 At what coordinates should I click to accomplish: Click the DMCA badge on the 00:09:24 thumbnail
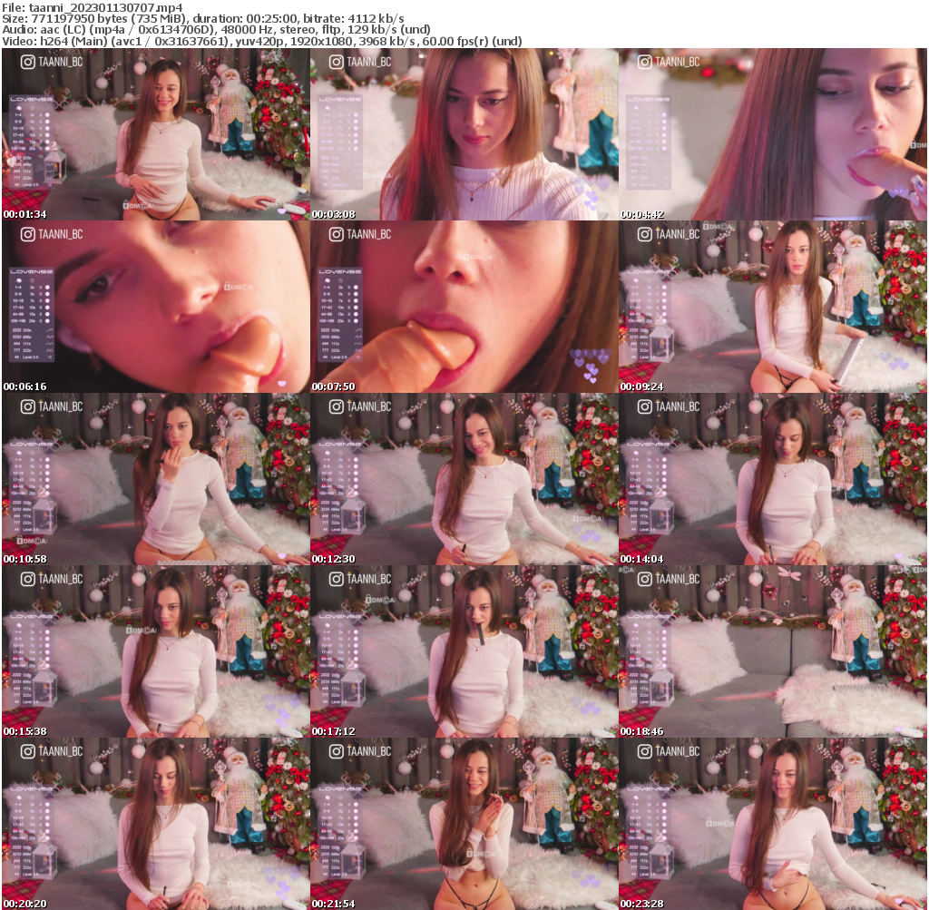click(719, 226)
